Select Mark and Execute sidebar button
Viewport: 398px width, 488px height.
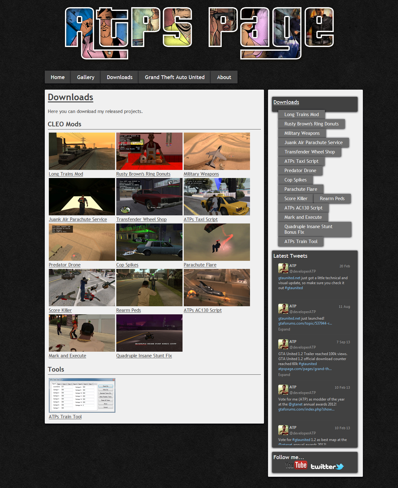[303, 217]
